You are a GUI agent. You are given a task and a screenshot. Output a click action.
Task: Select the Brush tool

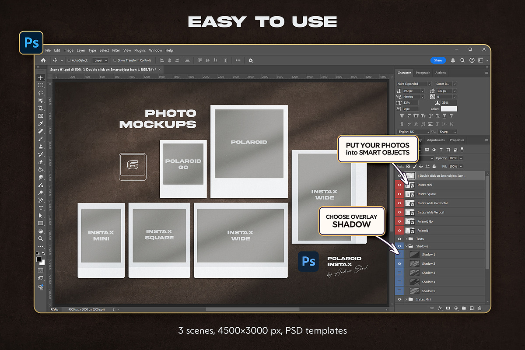point(41,139)
